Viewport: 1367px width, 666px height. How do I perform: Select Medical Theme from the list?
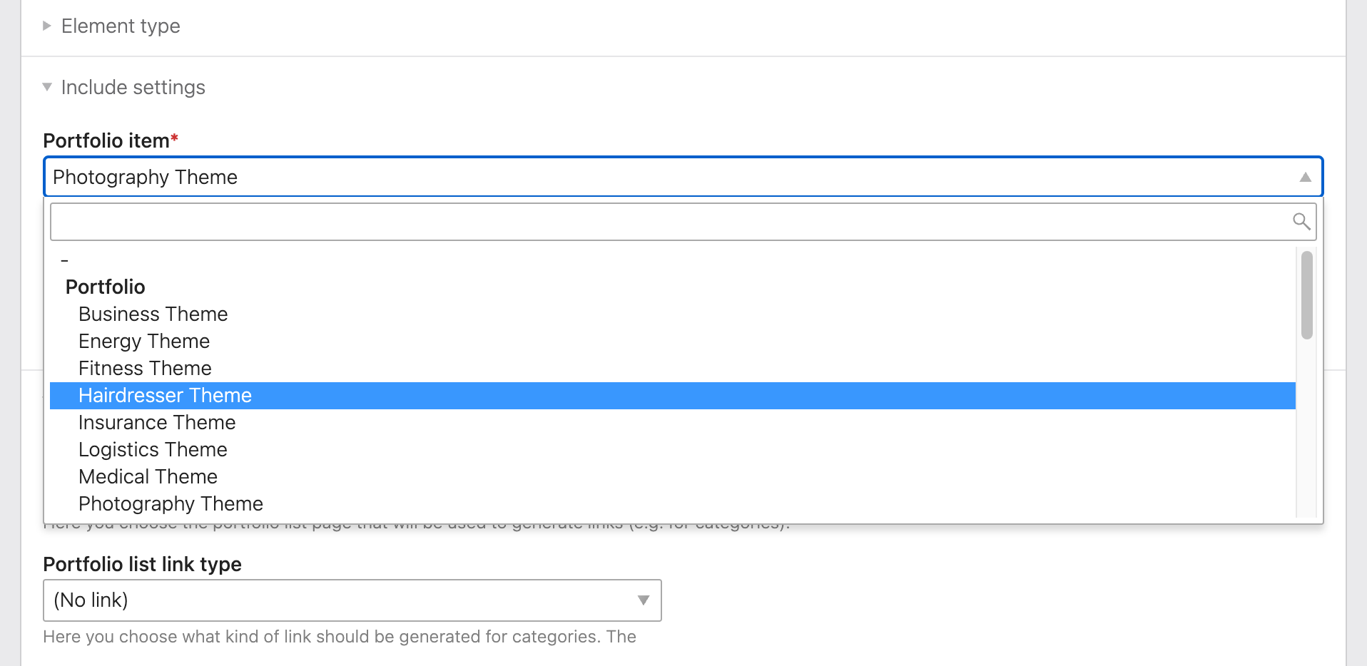coord(148,476)
